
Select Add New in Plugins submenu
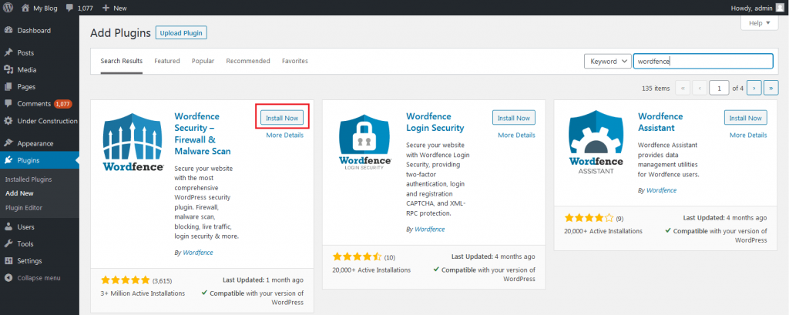(x=19, y=193)
